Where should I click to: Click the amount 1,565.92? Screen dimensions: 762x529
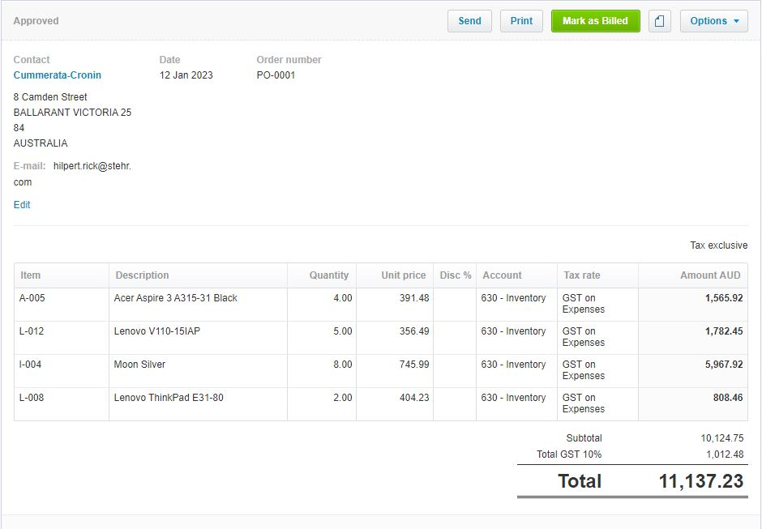click(724, 298)
